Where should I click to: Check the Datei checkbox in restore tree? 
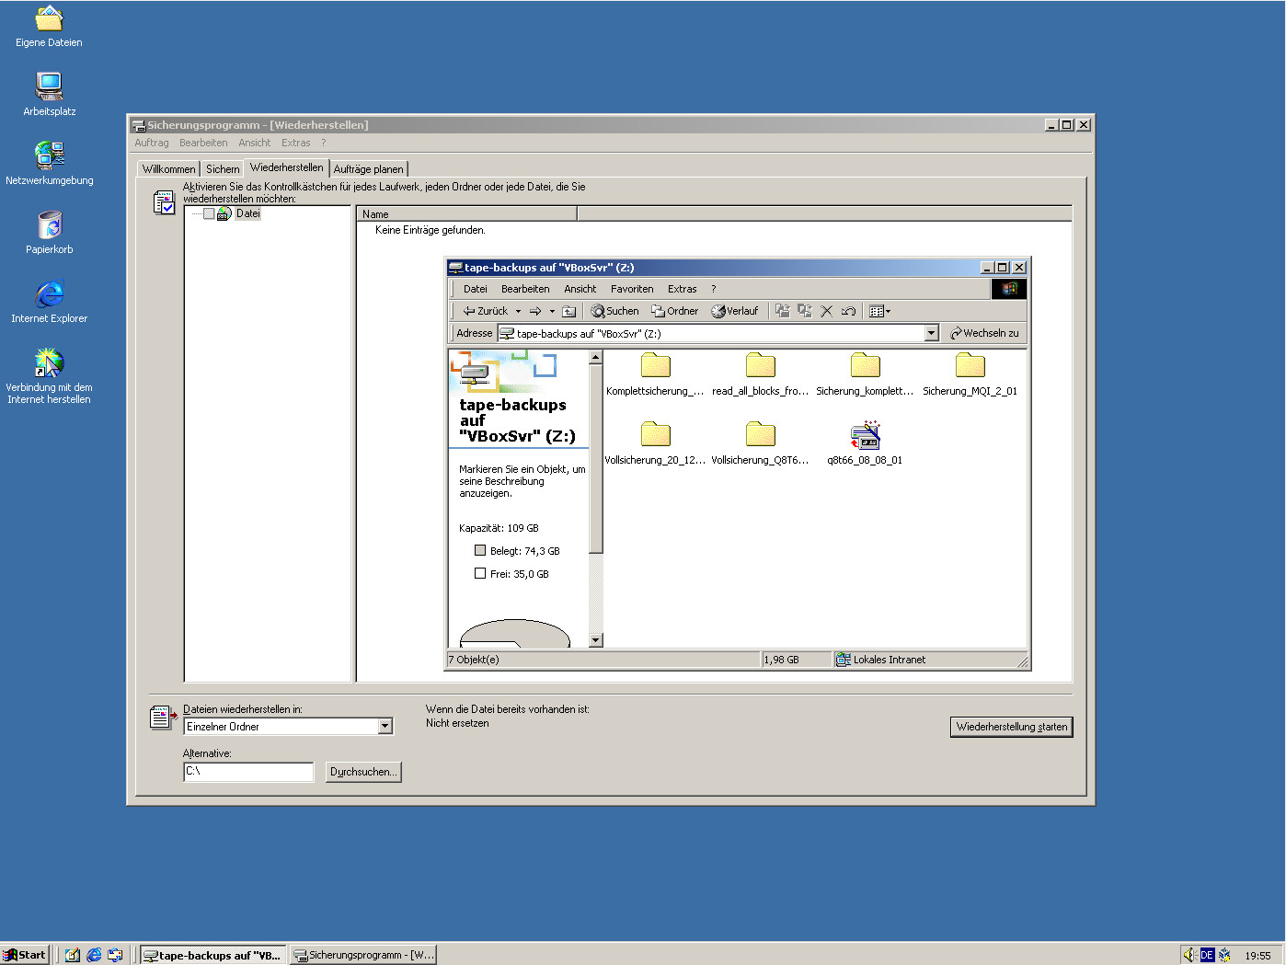[209, 213]
